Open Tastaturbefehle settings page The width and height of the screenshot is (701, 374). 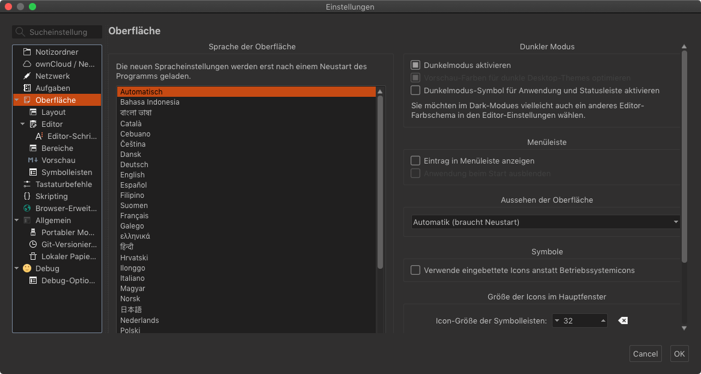pyautogui.click(x=64, y=185)
